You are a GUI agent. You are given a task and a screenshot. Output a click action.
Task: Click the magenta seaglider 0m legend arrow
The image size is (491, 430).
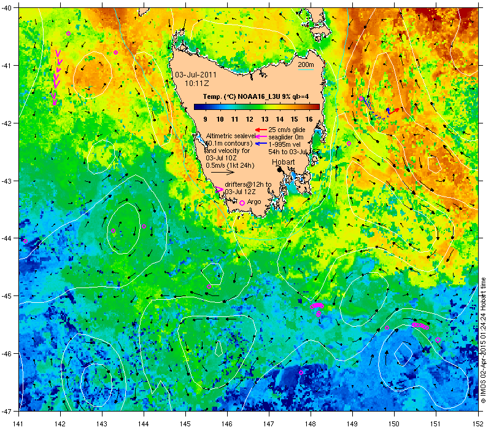pos(261,136)
